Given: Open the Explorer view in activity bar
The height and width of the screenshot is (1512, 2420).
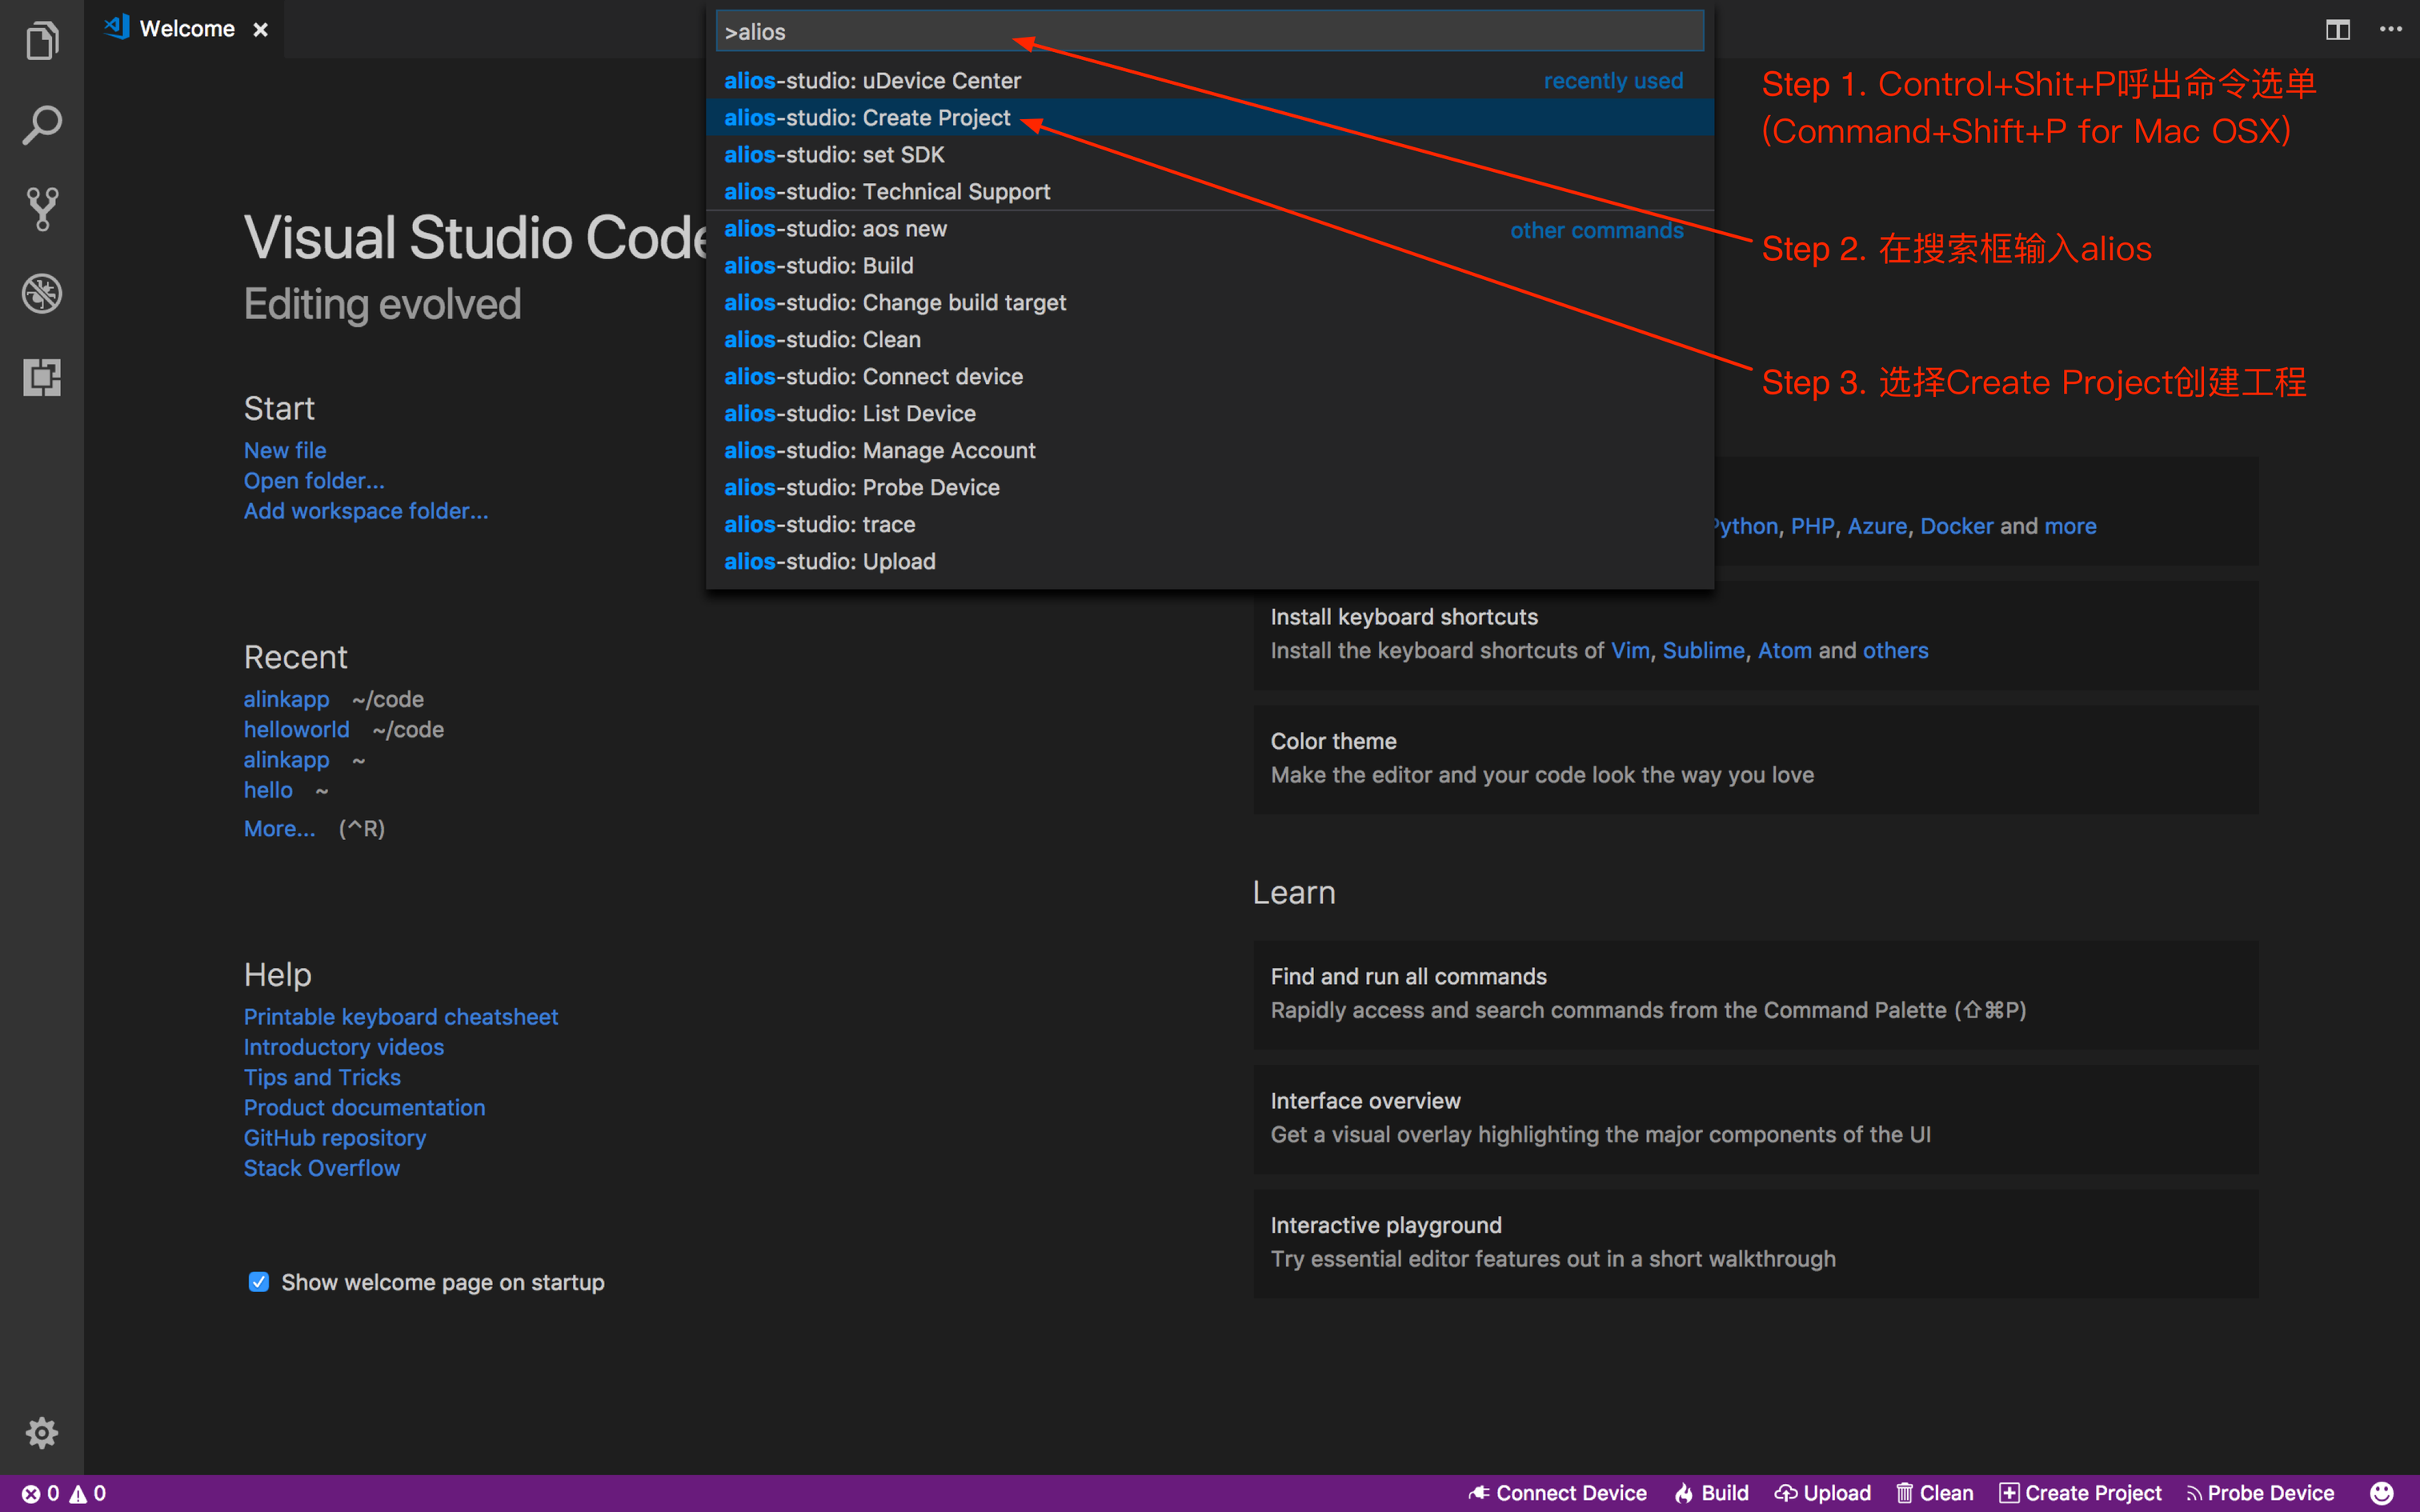Looking at the screenshot, I should pyautogui.click(x=42, y=42).
